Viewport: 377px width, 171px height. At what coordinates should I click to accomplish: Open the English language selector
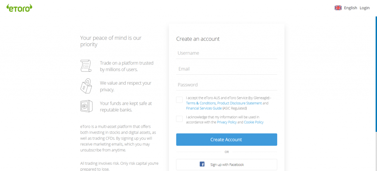350,8
